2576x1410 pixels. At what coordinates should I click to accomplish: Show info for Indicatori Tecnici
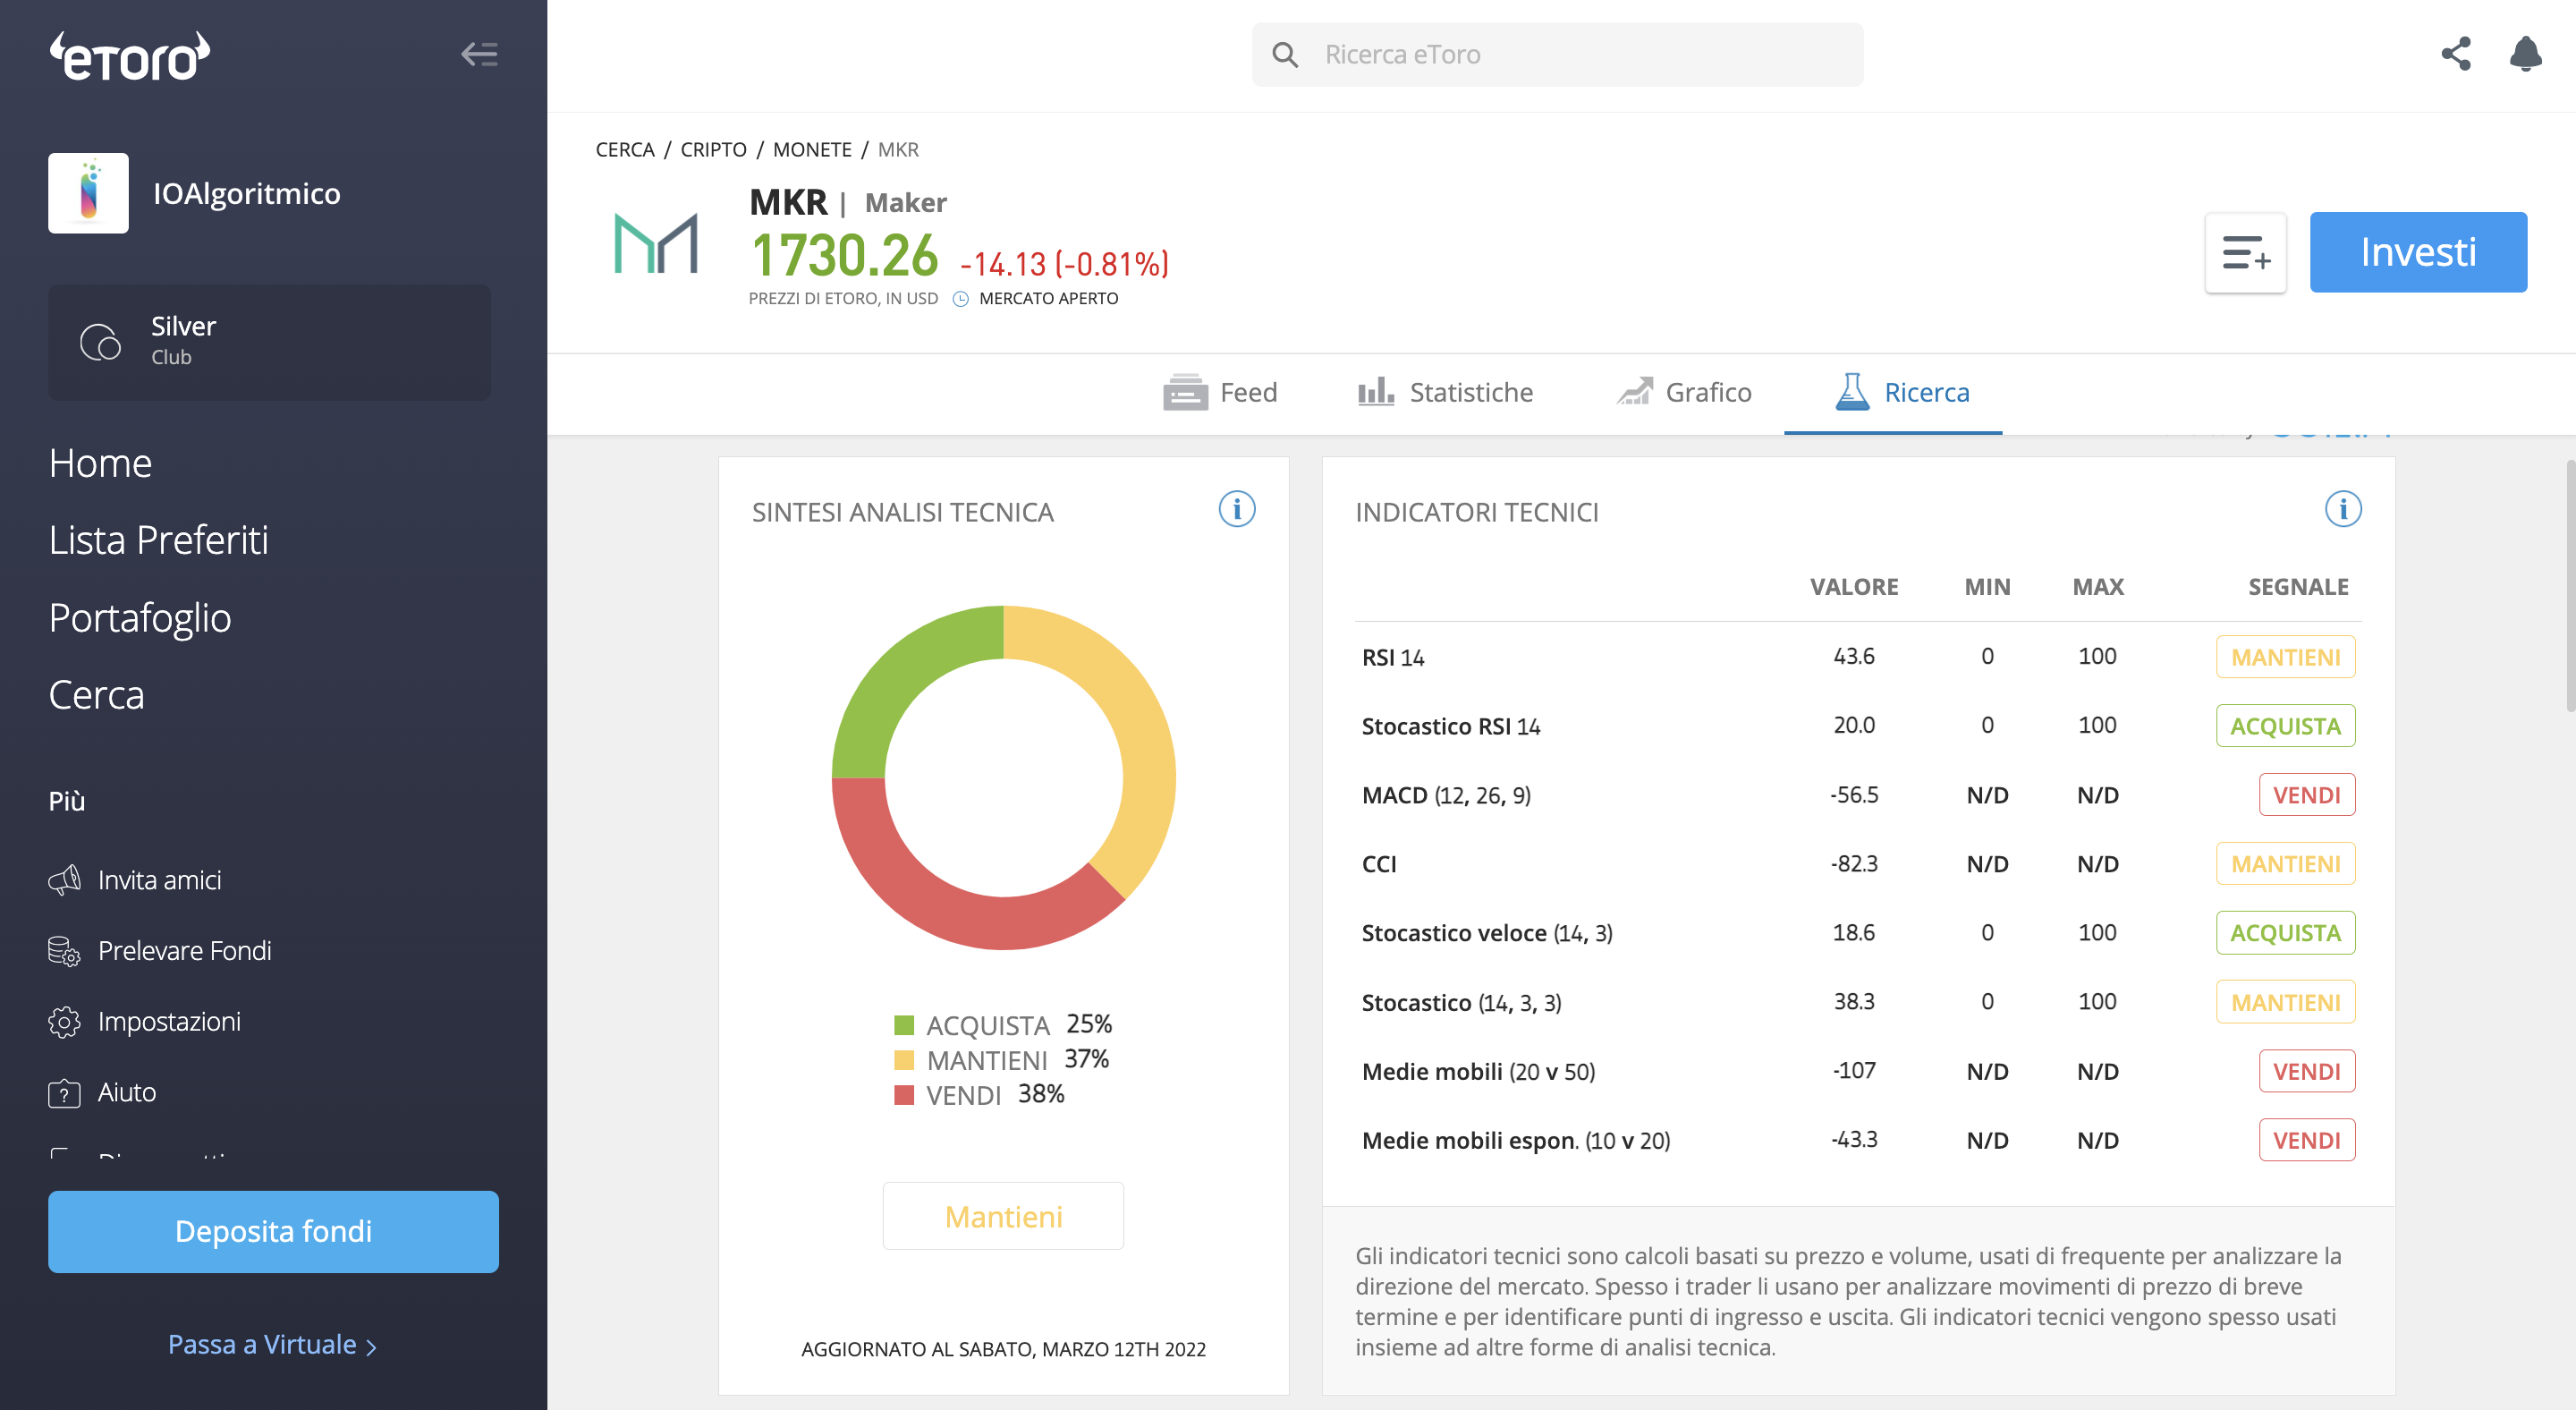click(x=2342, y=509)
